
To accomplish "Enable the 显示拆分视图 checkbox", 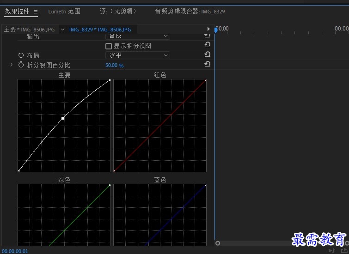I will pyautogui.click(x=108, y=46).
